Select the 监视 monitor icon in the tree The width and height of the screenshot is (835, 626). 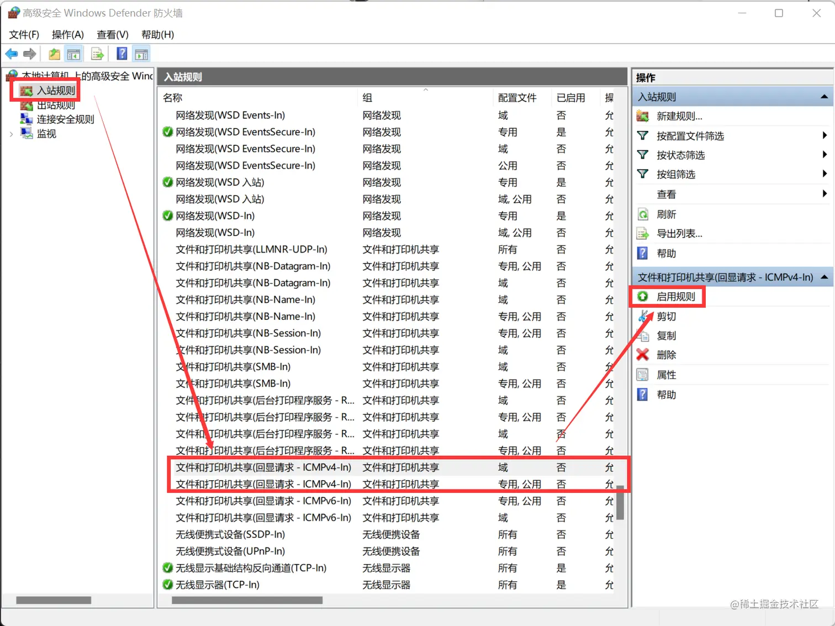27,133
